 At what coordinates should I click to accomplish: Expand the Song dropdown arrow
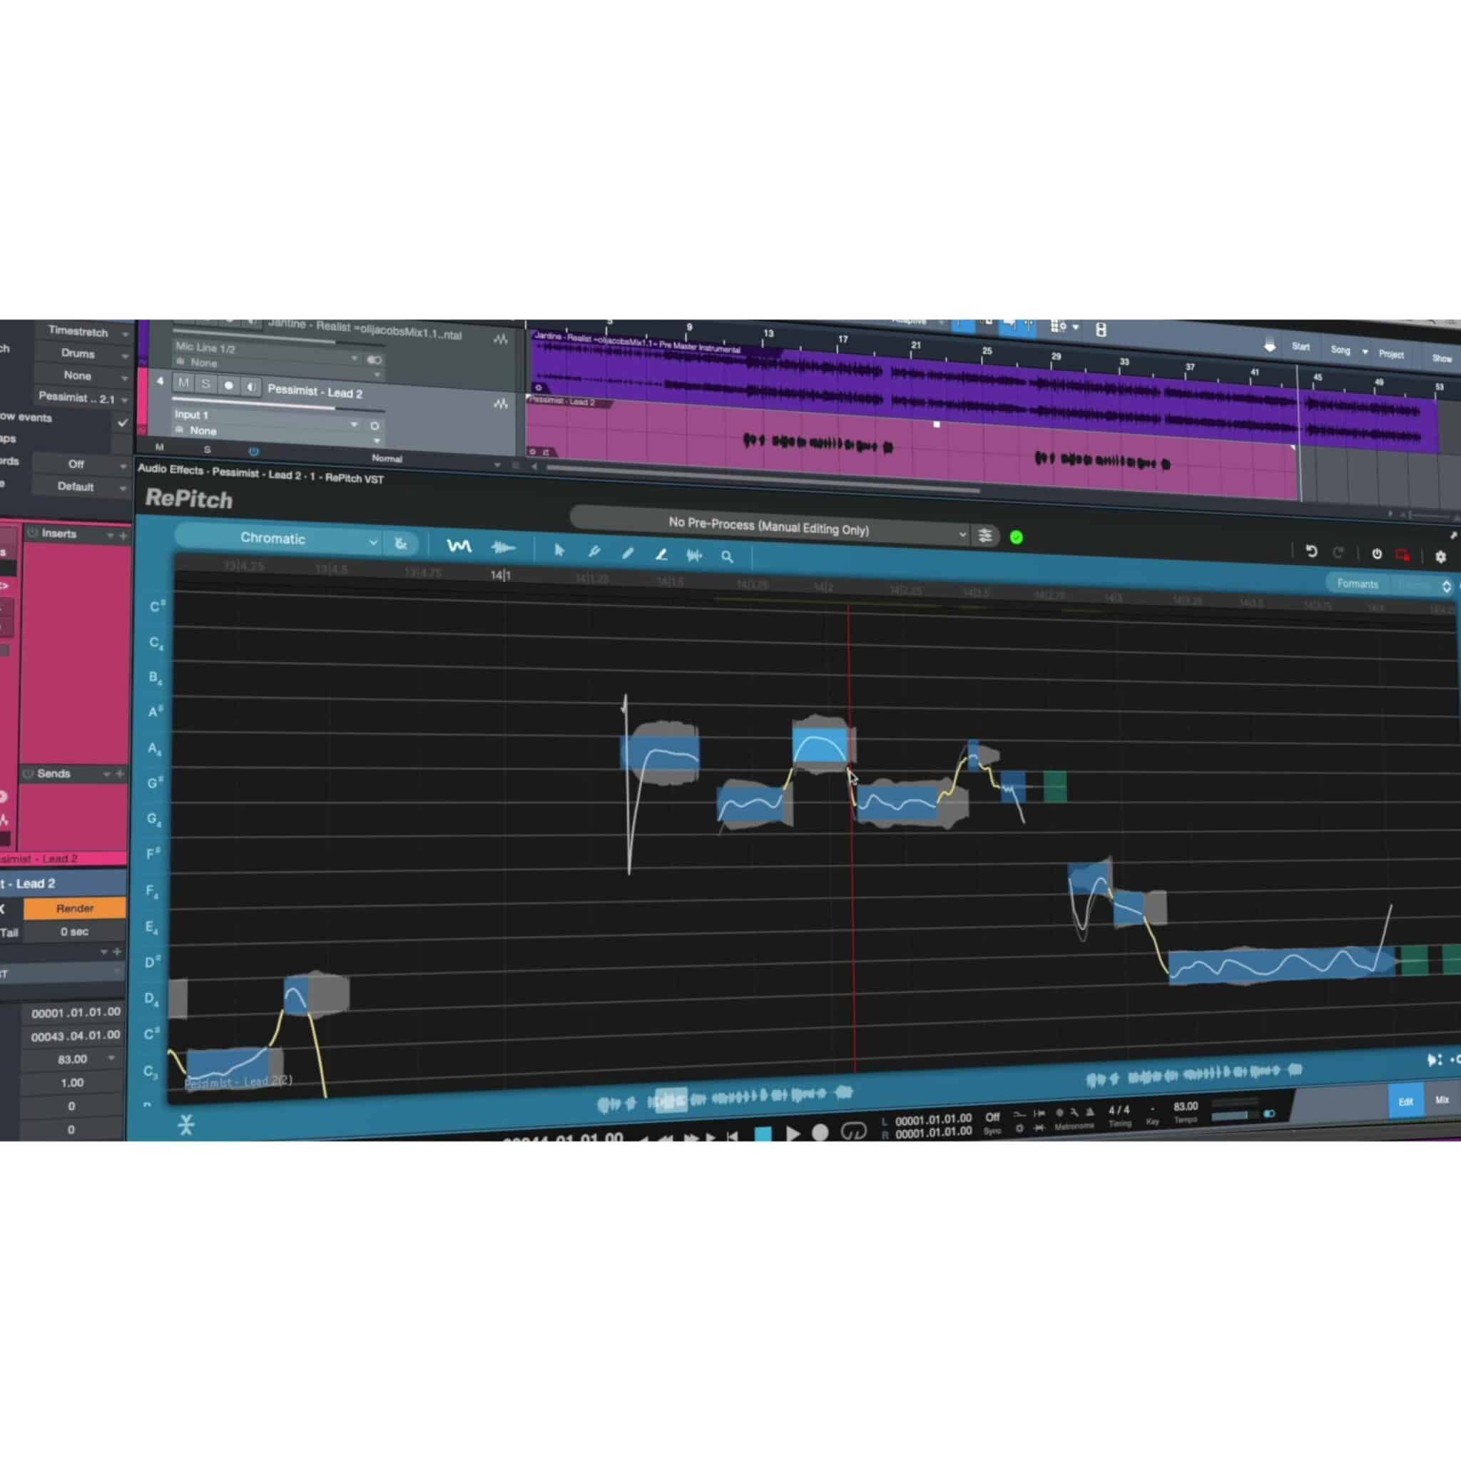coord(1365,352)
